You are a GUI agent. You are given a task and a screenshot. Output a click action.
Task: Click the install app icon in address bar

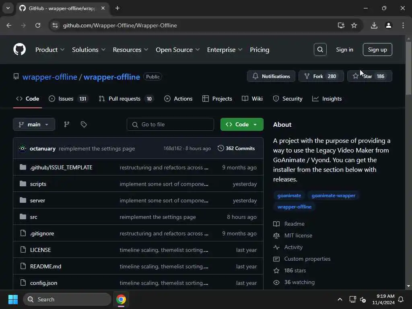pos(341,25)
